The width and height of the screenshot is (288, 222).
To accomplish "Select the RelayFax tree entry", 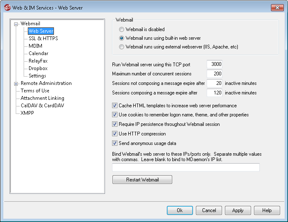I will coord(38,61).
